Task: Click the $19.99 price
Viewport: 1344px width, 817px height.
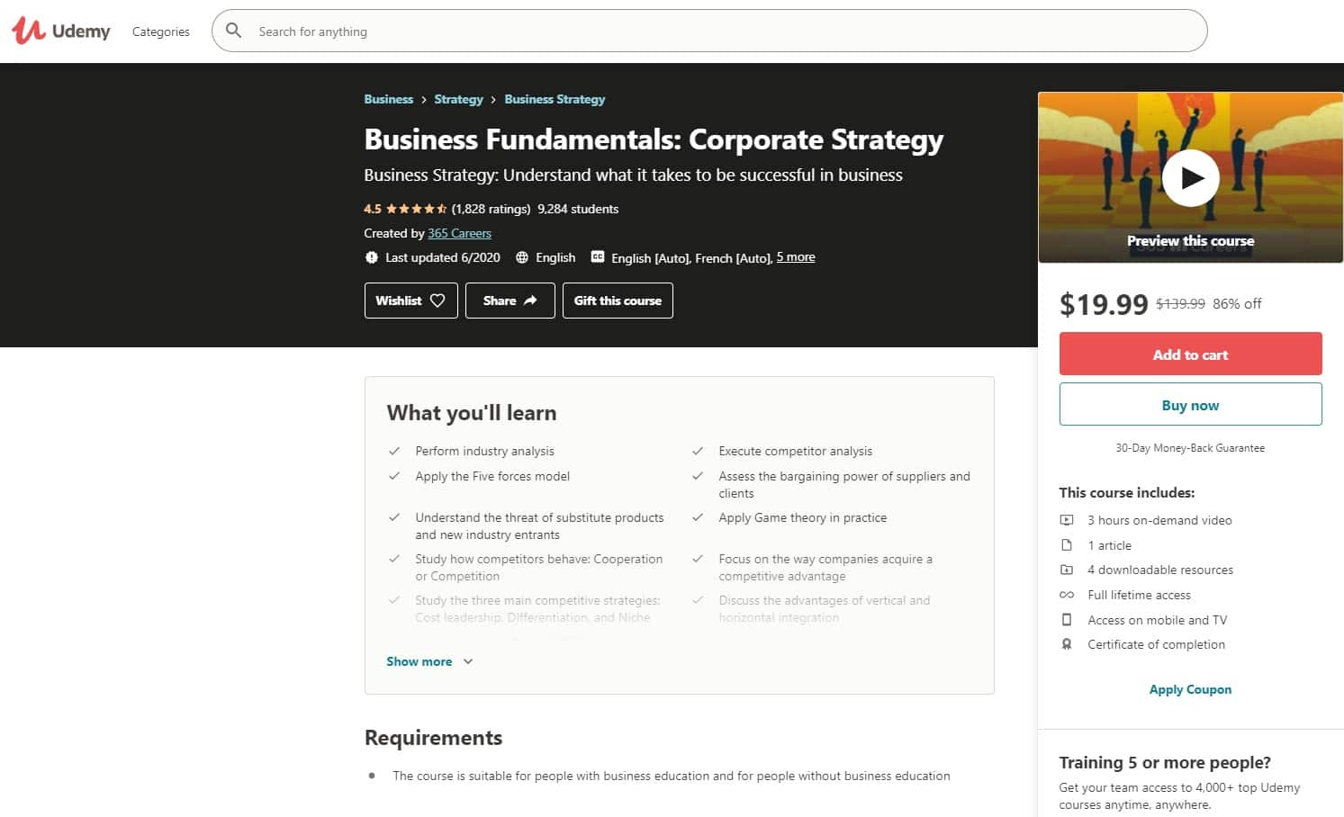Action: pyautogui.click(x=1104, y=304)
